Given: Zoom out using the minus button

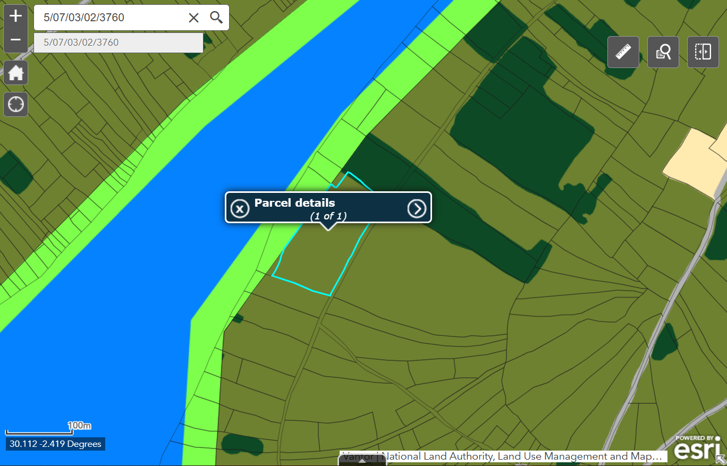Looking at the screenshot, I should (15, 40).
